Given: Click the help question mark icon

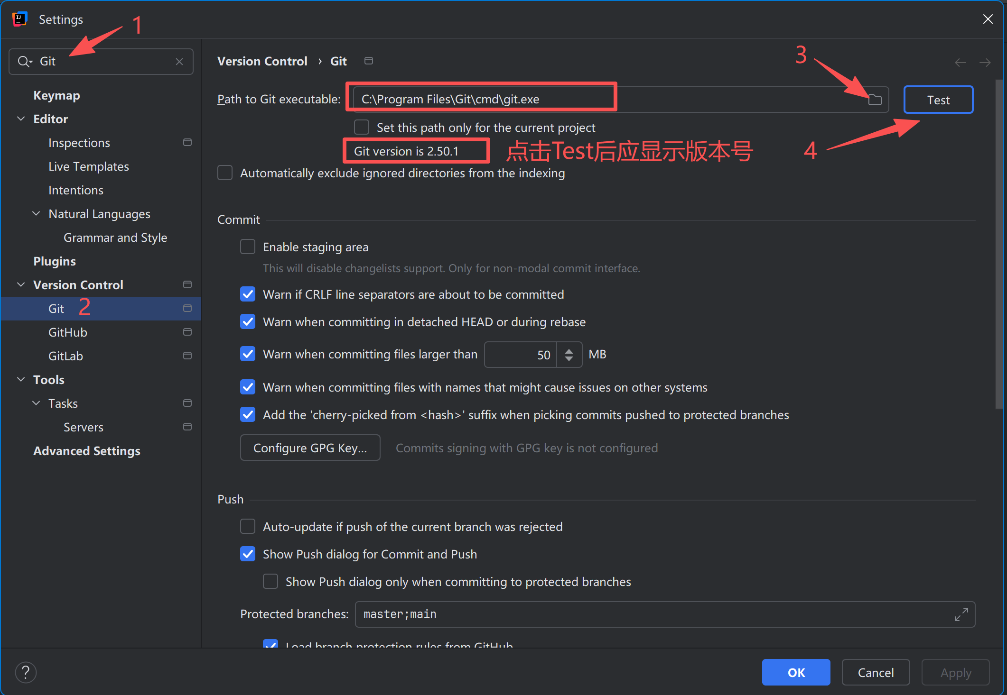Looking at the screenshot, I should point(26,672).
